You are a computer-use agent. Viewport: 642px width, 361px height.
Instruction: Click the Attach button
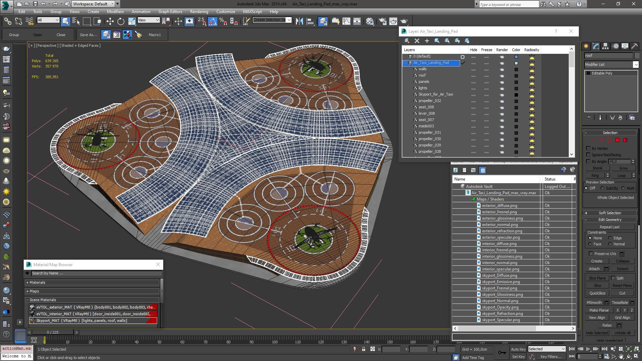tap(594, 269)
